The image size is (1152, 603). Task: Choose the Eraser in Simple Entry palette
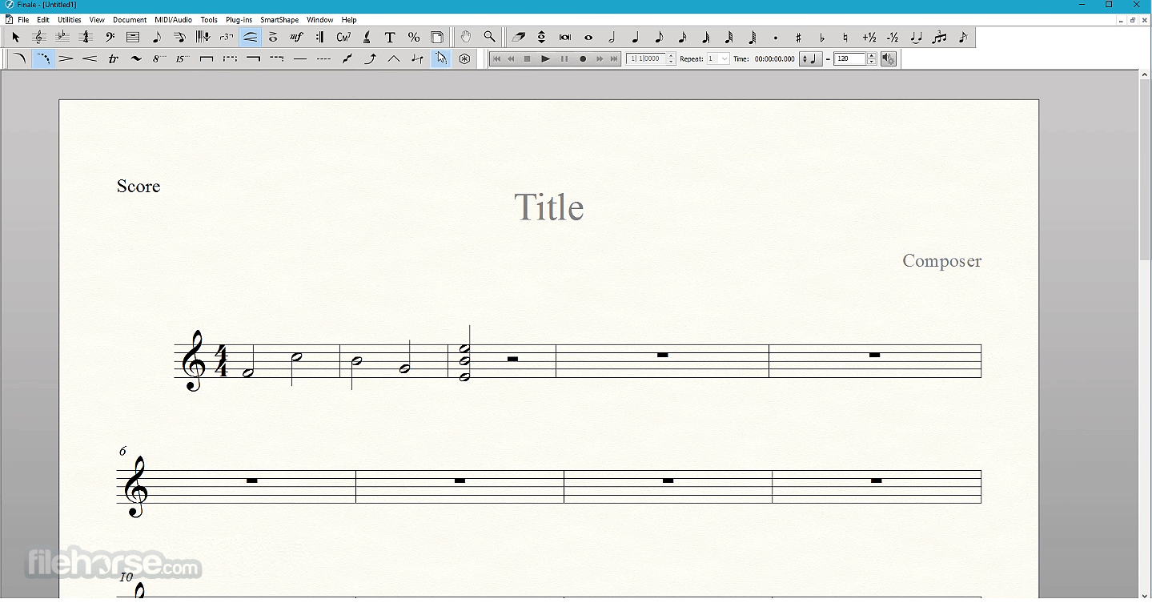(x=519, y=37)
